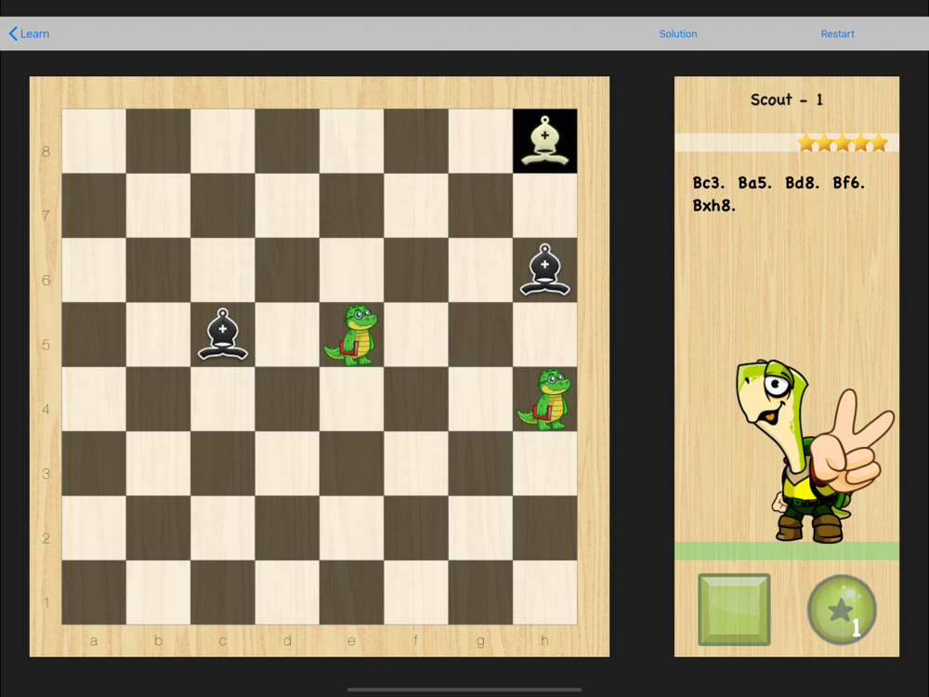Viewport: 929px width, 697px height.
Task: Click the empty d8 square
Action: 287,141
